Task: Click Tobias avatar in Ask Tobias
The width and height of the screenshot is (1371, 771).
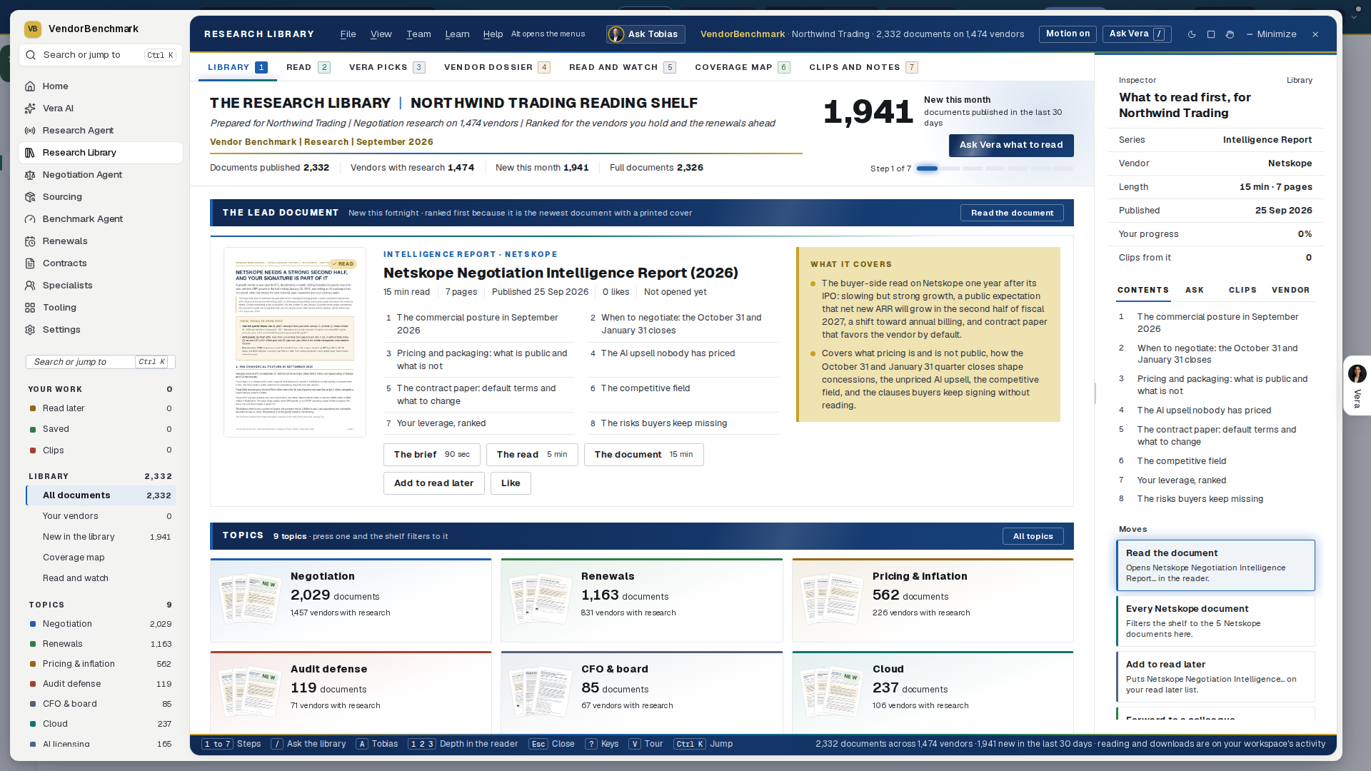Action: 616,34
